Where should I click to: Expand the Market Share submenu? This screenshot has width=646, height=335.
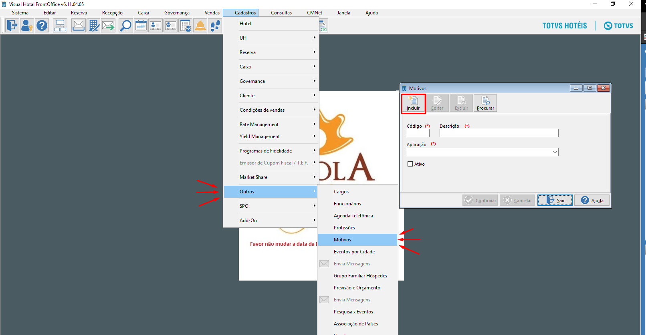coord(271,177)
